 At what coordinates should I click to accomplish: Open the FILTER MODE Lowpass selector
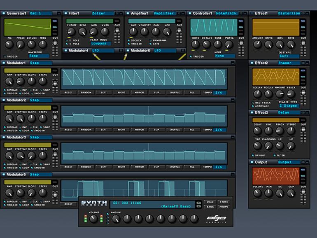[x=101, y=44]
